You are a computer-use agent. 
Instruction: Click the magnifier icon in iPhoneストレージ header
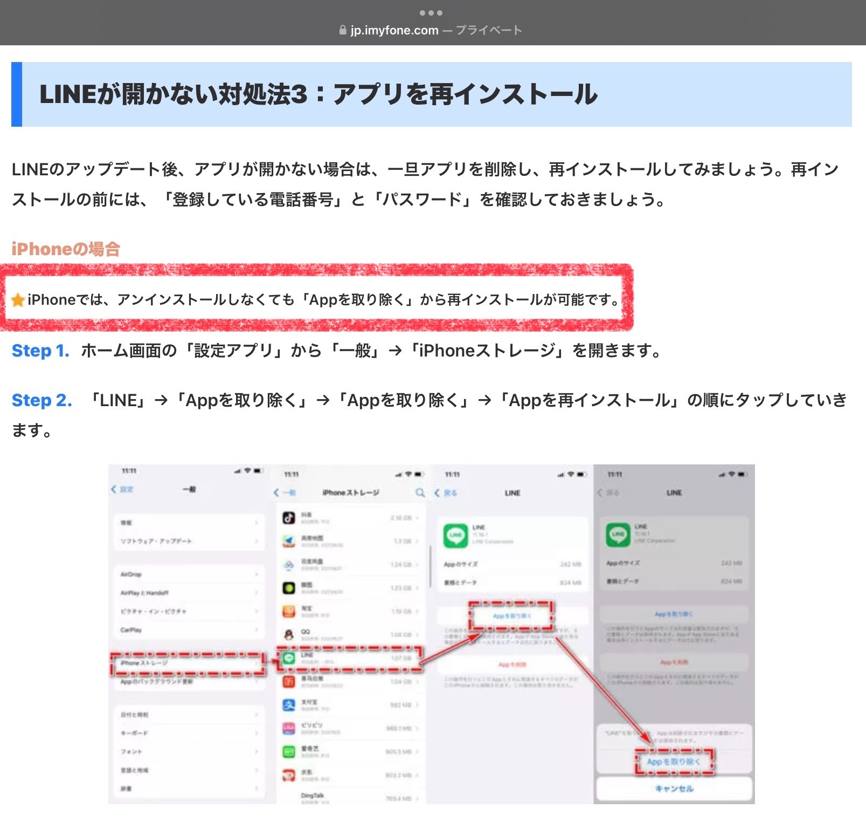coord(420,492)
